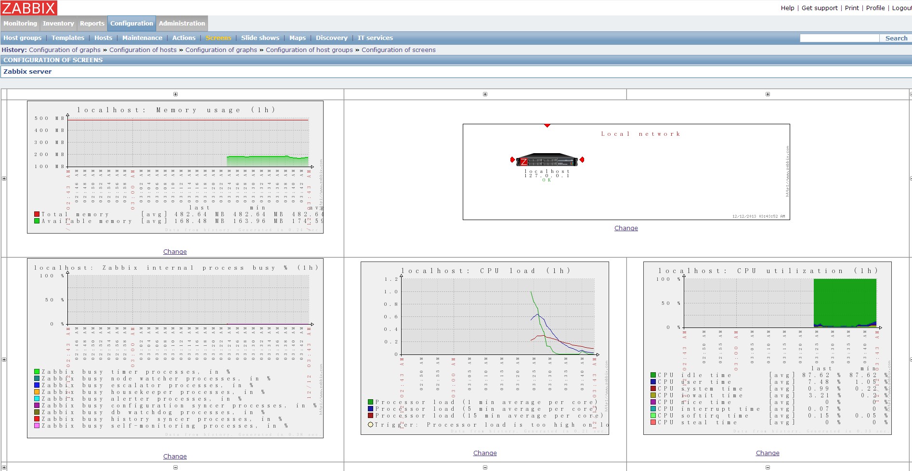
Task: Click the add-column plus icon above CPU load column
Action: tap(485, 94)
